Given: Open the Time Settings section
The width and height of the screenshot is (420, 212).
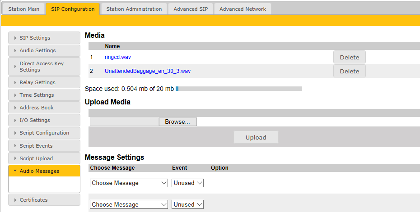Looking at the screenshot, I should 44,95.
